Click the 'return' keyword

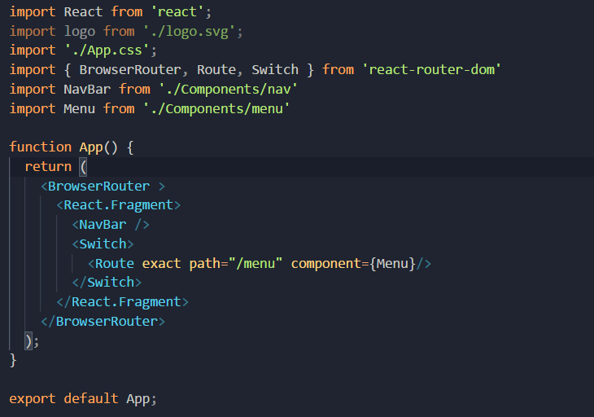tap(48, 167)
